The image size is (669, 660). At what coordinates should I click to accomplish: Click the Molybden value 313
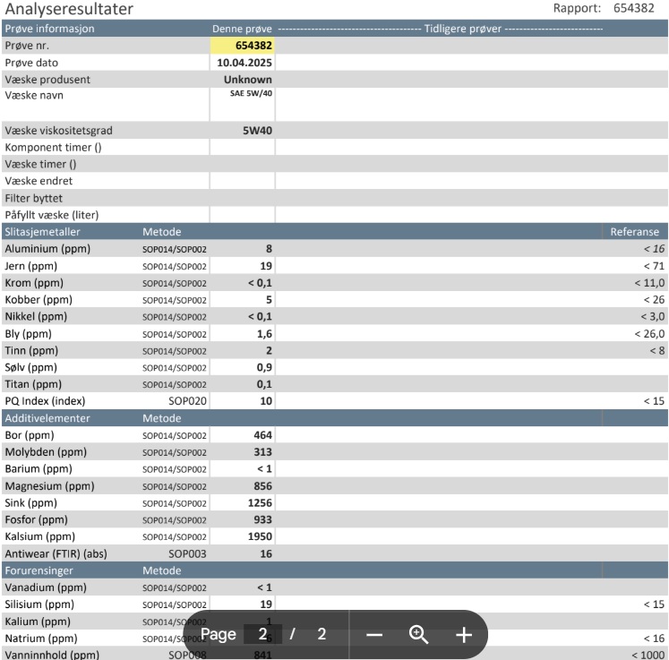click(262, 452)
